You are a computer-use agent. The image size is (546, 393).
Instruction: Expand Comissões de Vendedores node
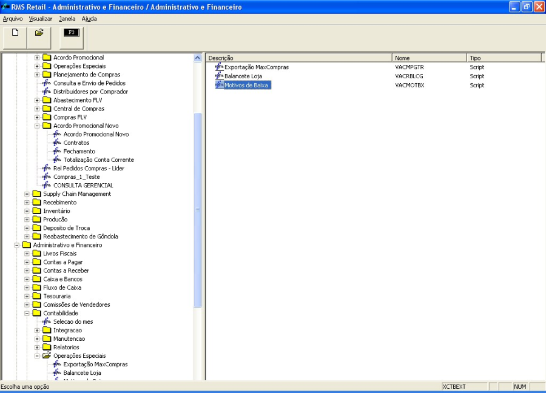coord(27,304)
